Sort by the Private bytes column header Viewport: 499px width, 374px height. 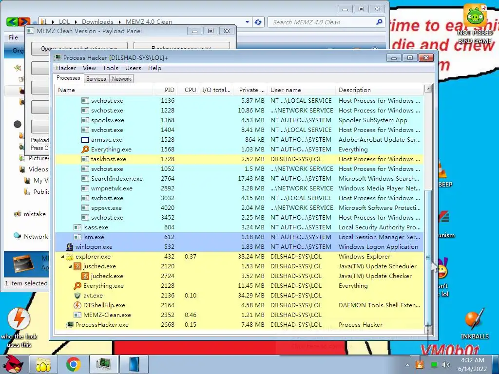(250, 90)
